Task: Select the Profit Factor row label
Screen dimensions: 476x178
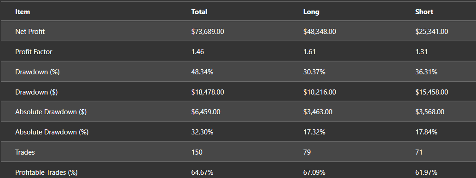Action: point(34,52)
